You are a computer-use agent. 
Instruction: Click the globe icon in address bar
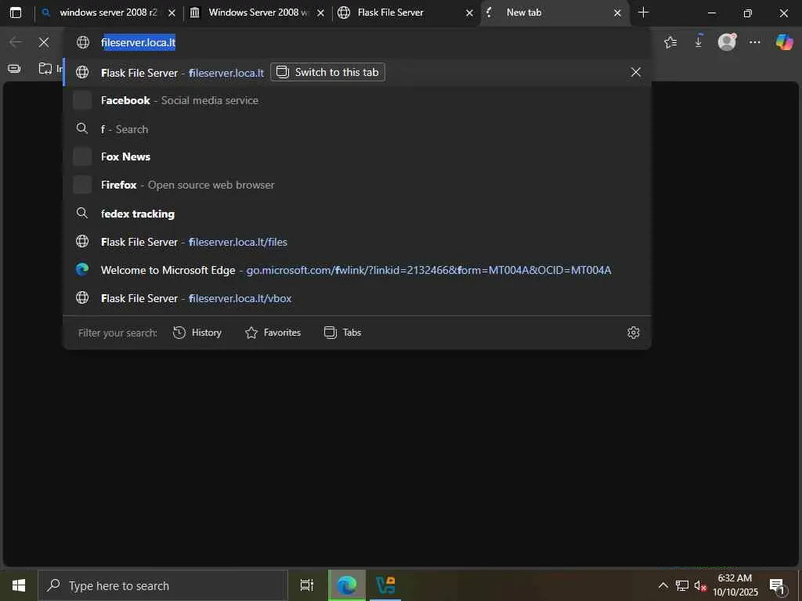tap(83, 42)
